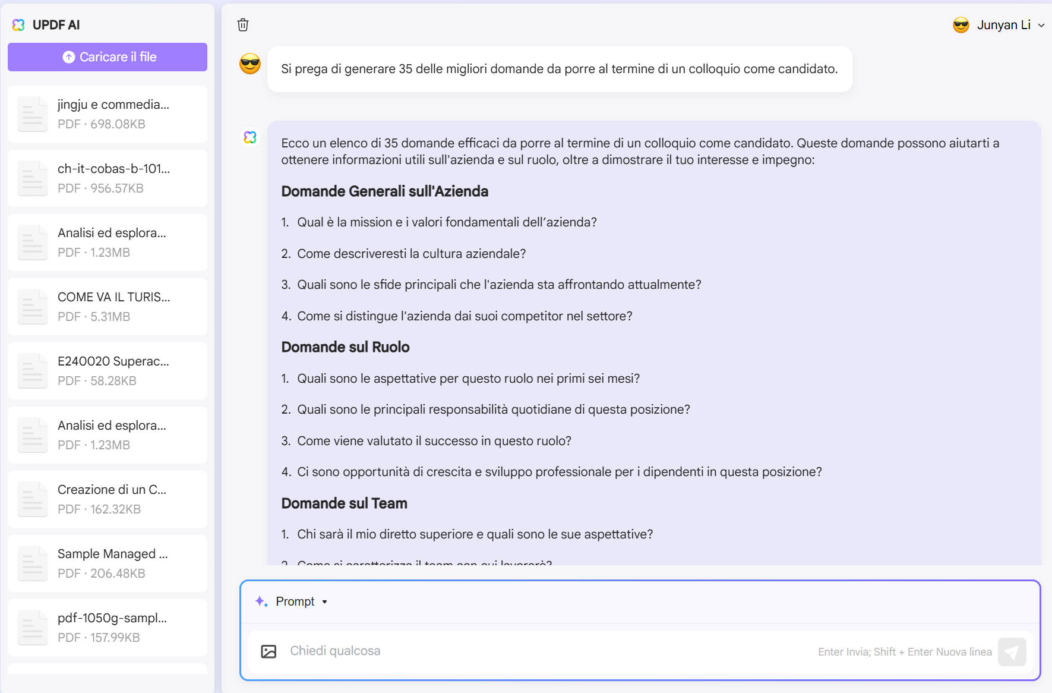1052x693 pixels.
Task: Click the 162.32KB file size label
Action: (x=115, y=509)
